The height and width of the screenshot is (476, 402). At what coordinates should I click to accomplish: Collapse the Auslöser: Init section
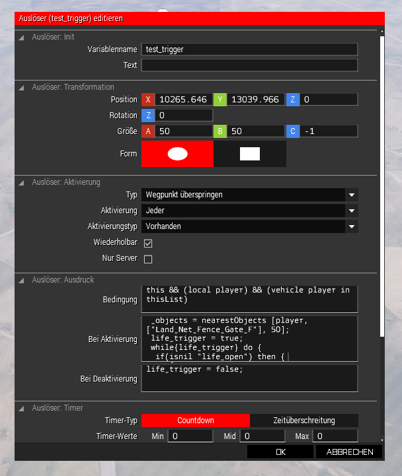[21, 38]
